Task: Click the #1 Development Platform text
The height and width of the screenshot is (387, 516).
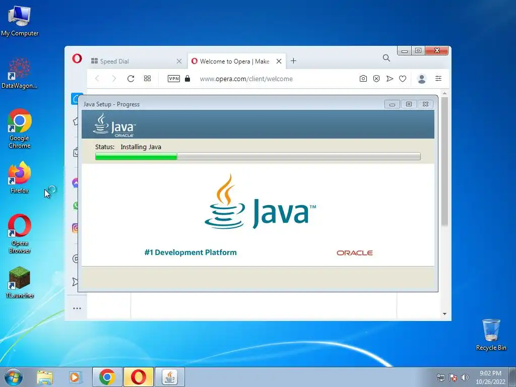Action: point(190,252)
